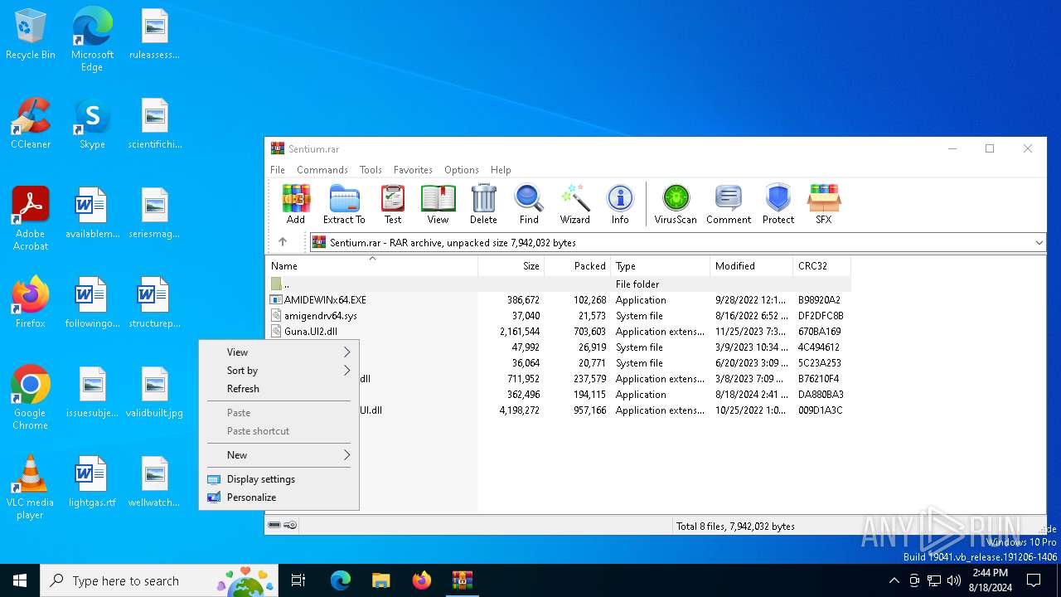Image resolution: width=1061 pixels, height=597 pixels.
Task: Open Display settings from context menu
Action: point(279,479)
